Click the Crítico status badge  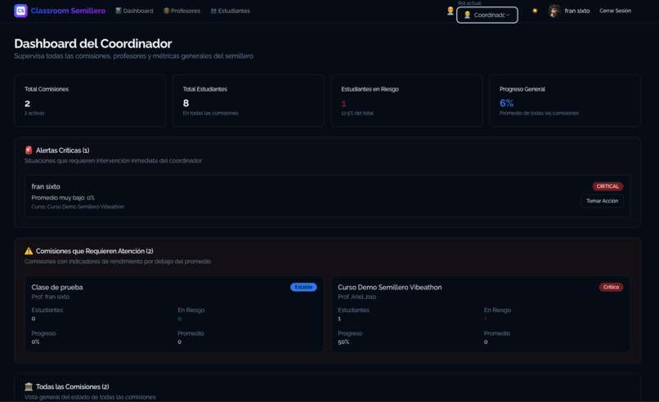[611, 287]
